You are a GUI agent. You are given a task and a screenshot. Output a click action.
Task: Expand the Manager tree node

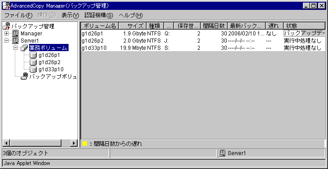[6, 34]
